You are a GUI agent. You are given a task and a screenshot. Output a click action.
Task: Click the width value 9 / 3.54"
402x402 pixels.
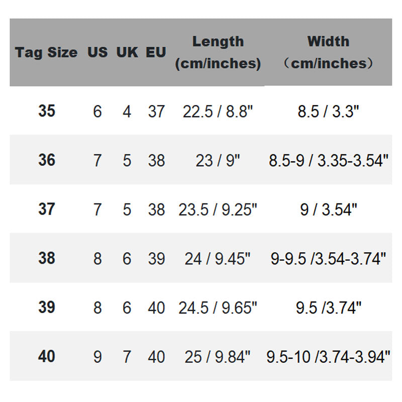click(328, 209)
